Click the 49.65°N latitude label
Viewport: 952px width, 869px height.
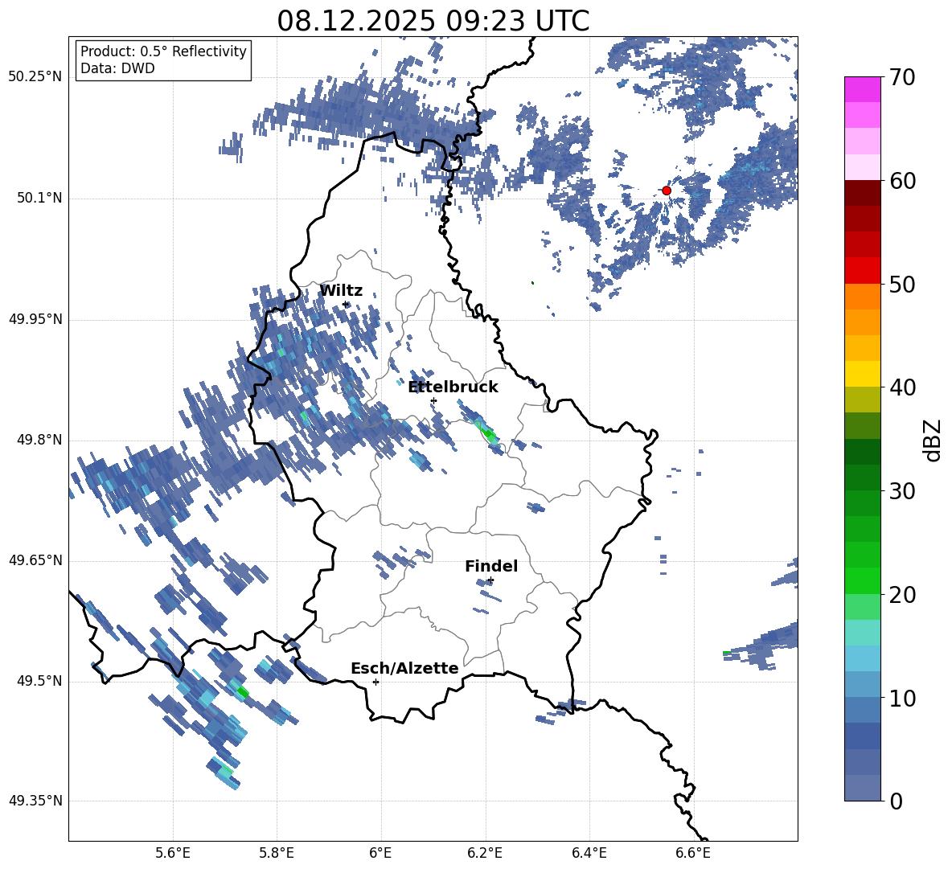coord(35,560)
